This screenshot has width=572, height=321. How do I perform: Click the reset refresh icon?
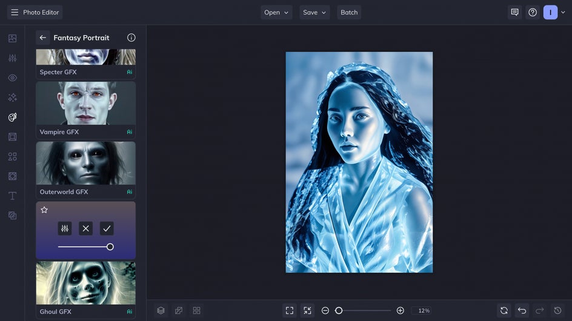(504, 311)
